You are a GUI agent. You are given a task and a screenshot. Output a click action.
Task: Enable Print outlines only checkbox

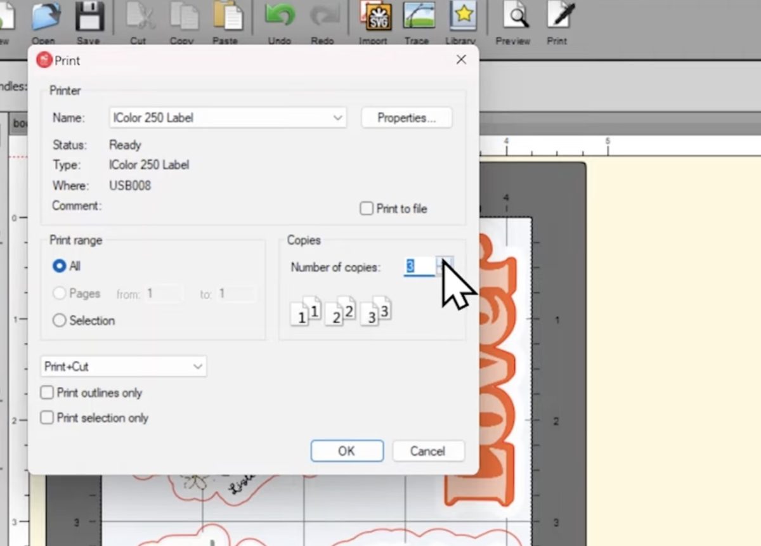tap(47, 393)
